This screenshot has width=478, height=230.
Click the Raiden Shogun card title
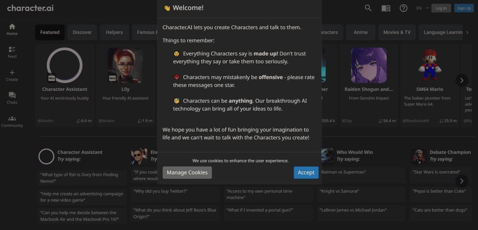(368, 89)
